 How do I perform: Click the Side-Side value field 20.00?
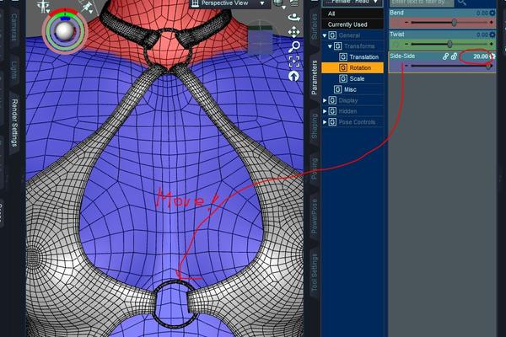pyautogui.click(x=481, y=56)
